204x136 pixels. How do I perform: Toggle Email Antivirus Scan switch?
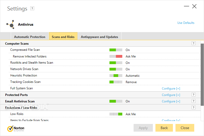[x=116, y=101]
